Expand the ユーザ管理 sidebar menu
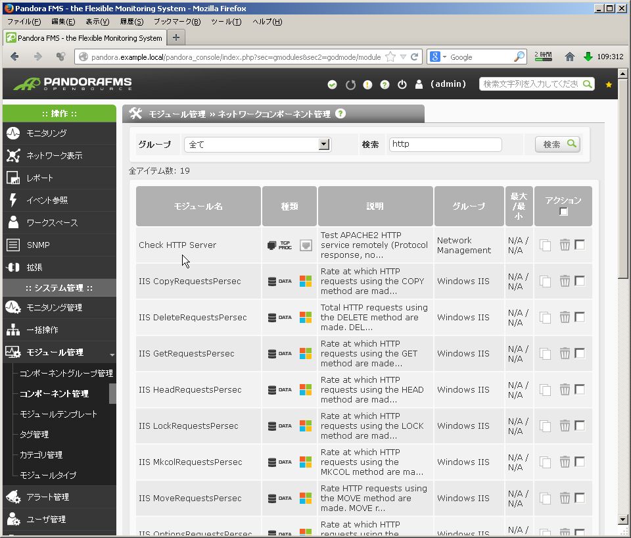This screenshot has width=631, height=538. pyautogui.click(x=59, y=520)
